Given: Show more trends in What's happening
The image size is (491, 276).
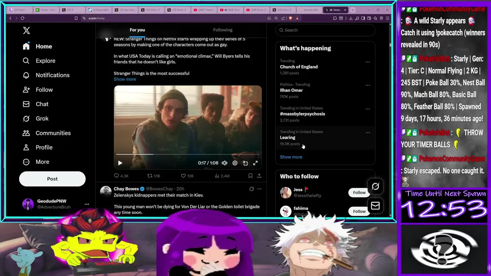Looking at the screenshot, I should (x=291, y=157).
